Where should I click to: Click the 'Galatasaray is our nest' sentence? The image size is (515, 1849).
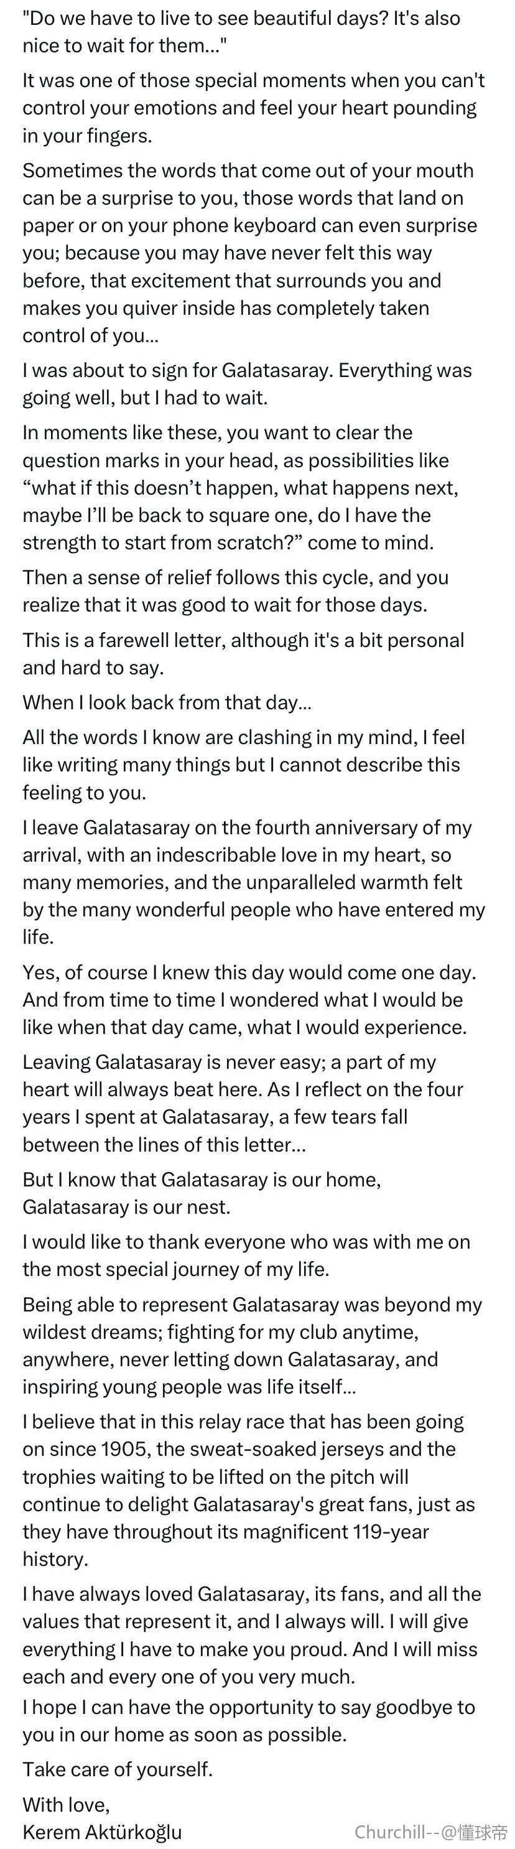coord(126,1206)
